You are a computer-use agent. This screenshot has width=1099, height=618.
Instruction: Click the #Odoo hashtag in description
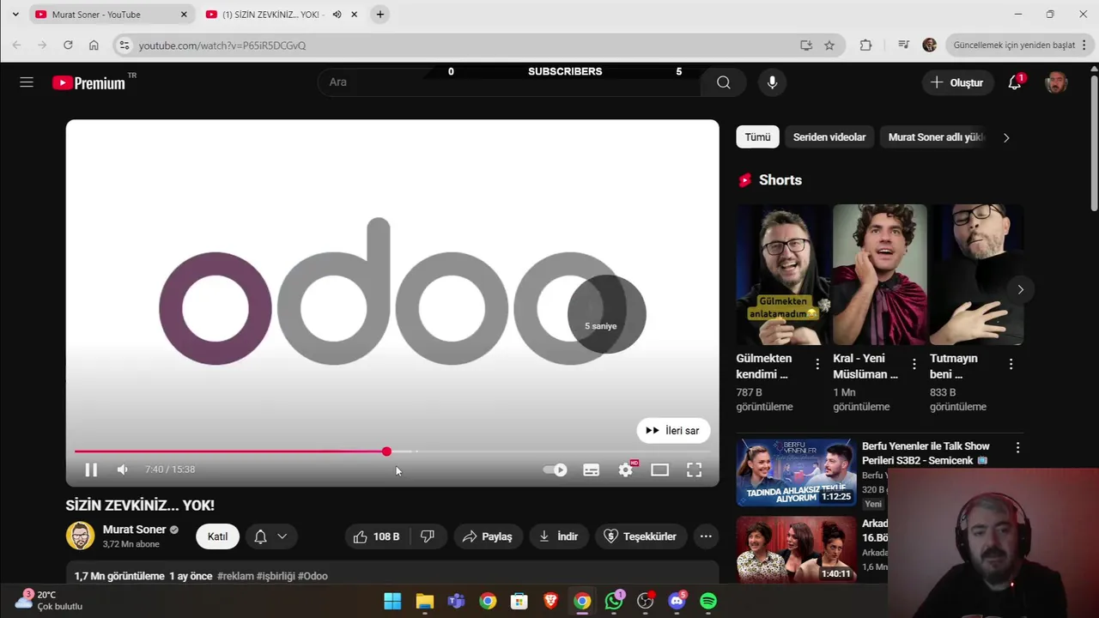pos(313,576)
